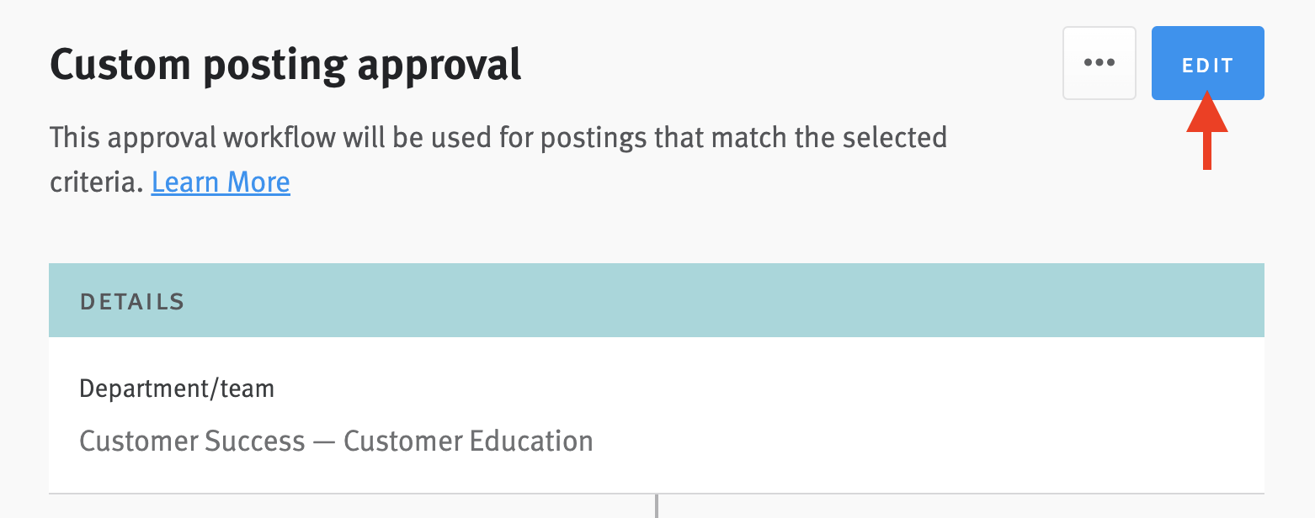Follow the Learn More hyperlink about criteria
The width and height of the screenshot is (1315, 518).
[220, 182]
